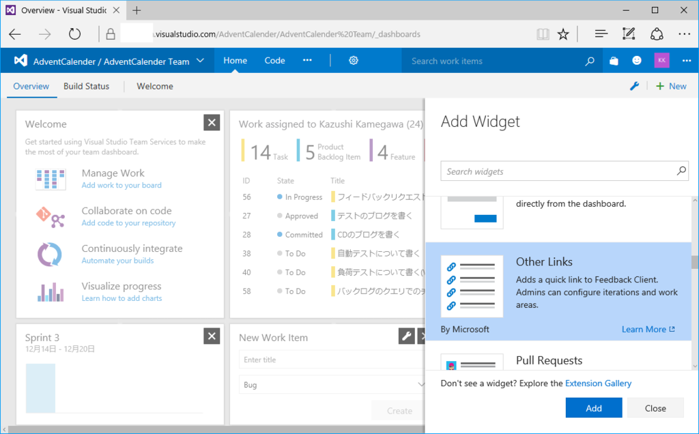Open the Bug work item type dropdown
The image size is (699, 434).
tap(332, 384)
